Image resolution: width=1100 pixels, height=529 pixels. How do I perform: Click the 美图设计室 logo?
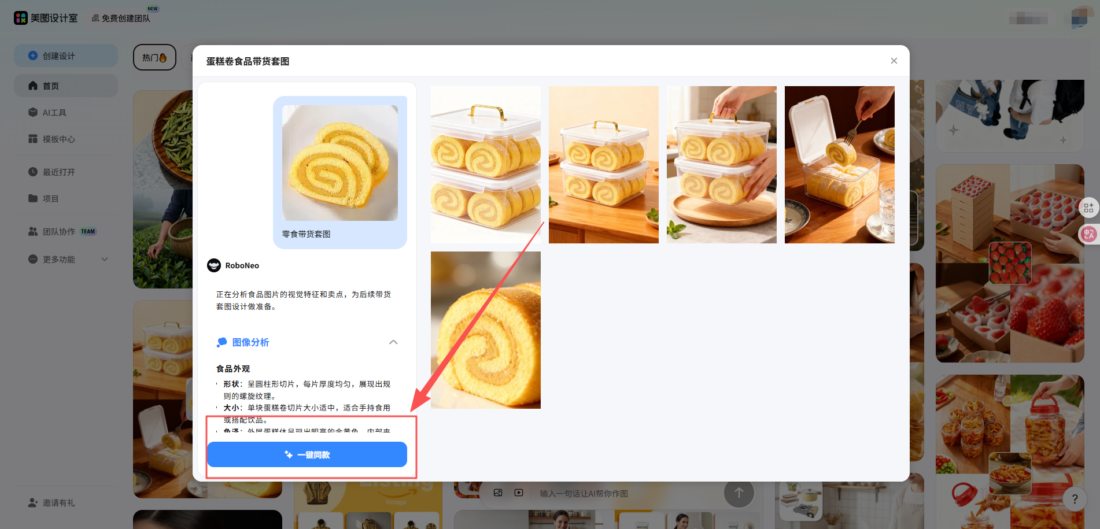[x=46, y=18]
